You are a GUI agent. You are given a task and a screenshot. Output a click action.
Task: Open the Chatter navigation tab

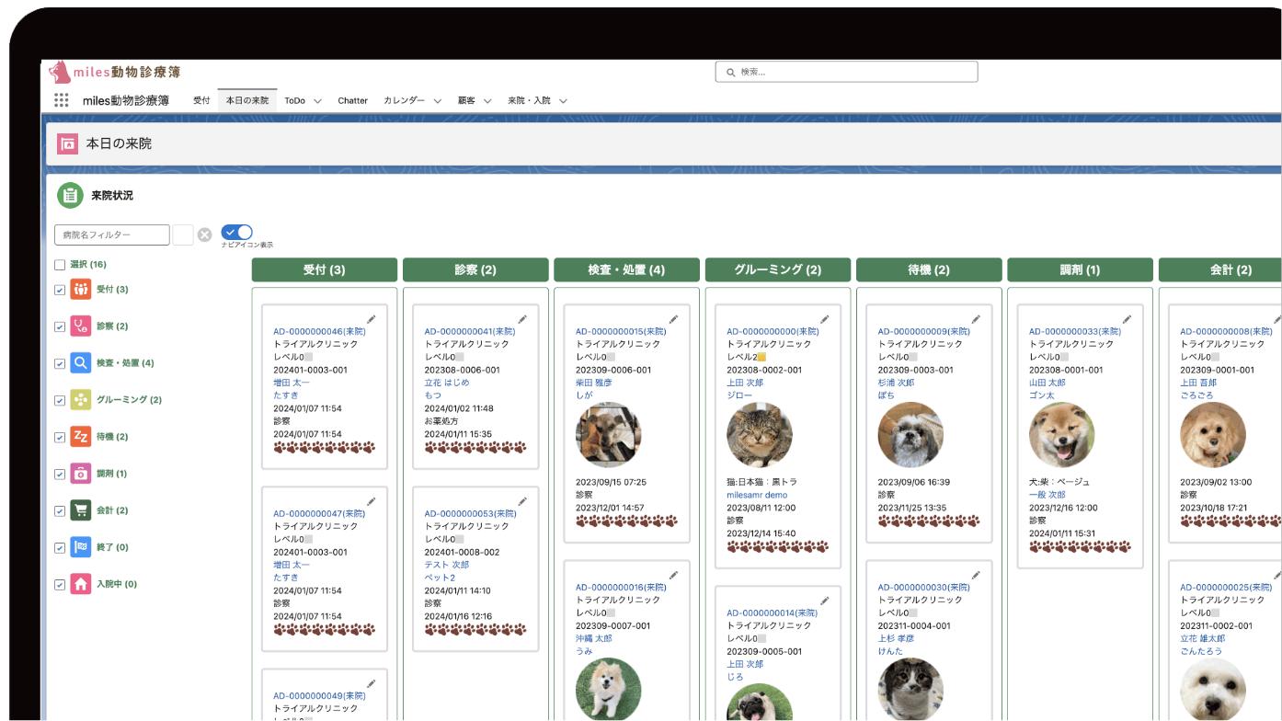point(352,100)
